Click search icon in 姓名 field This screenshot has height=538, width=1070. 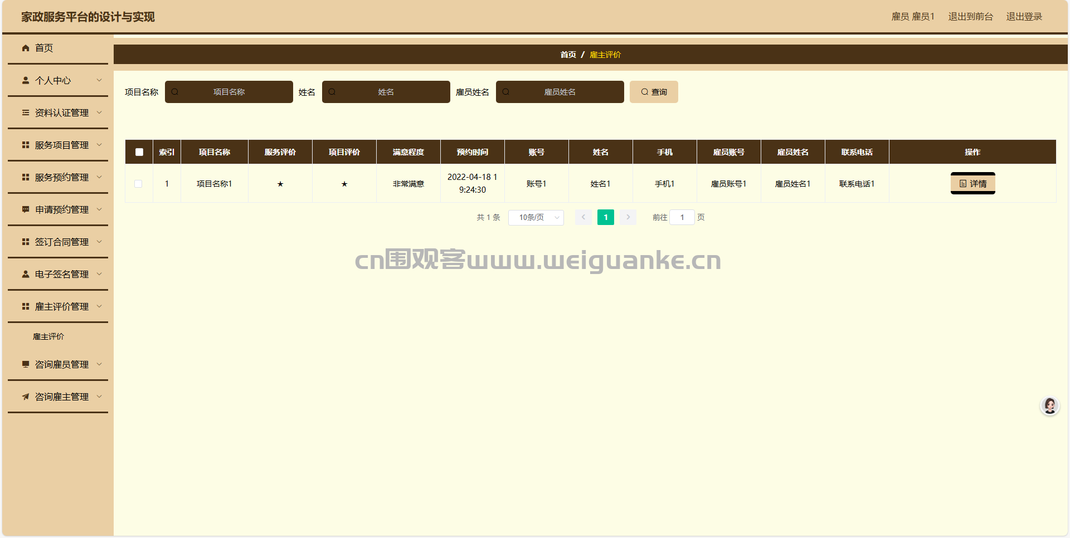(332, 92)
